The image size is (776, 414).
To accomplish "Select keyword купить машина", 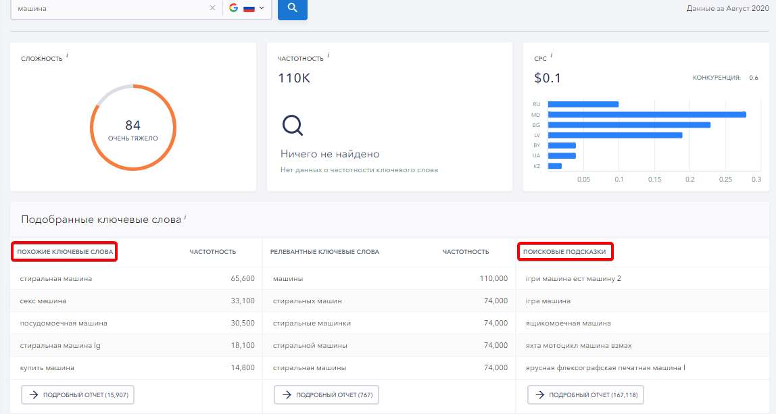I will click(x=47, y=367).
